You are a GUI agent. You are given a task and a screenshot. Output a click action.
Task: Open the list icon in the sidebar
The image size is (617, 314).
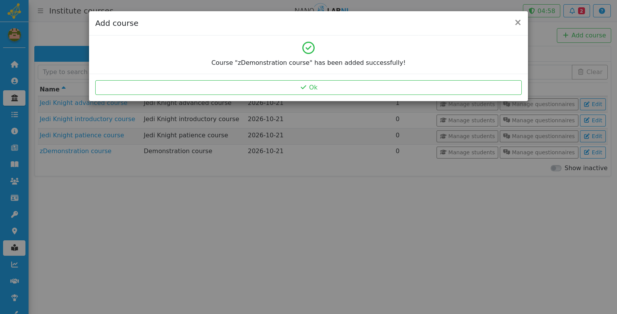[x=14, y=115]
